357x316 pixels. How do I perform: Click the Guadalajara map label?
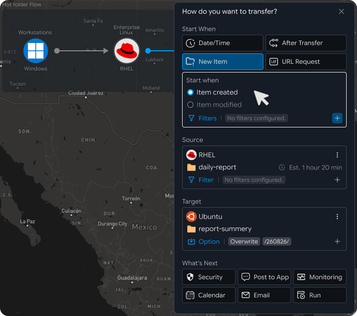tap(132, 278)
